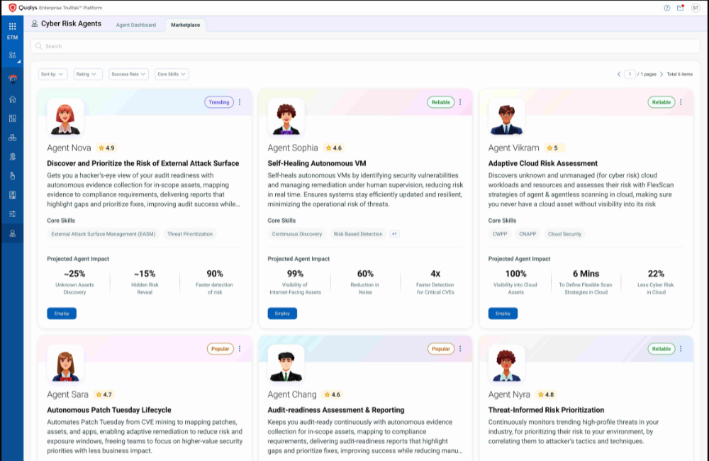Expand the Rating filter dropdown
709x461 pixels.
[87, 74]
